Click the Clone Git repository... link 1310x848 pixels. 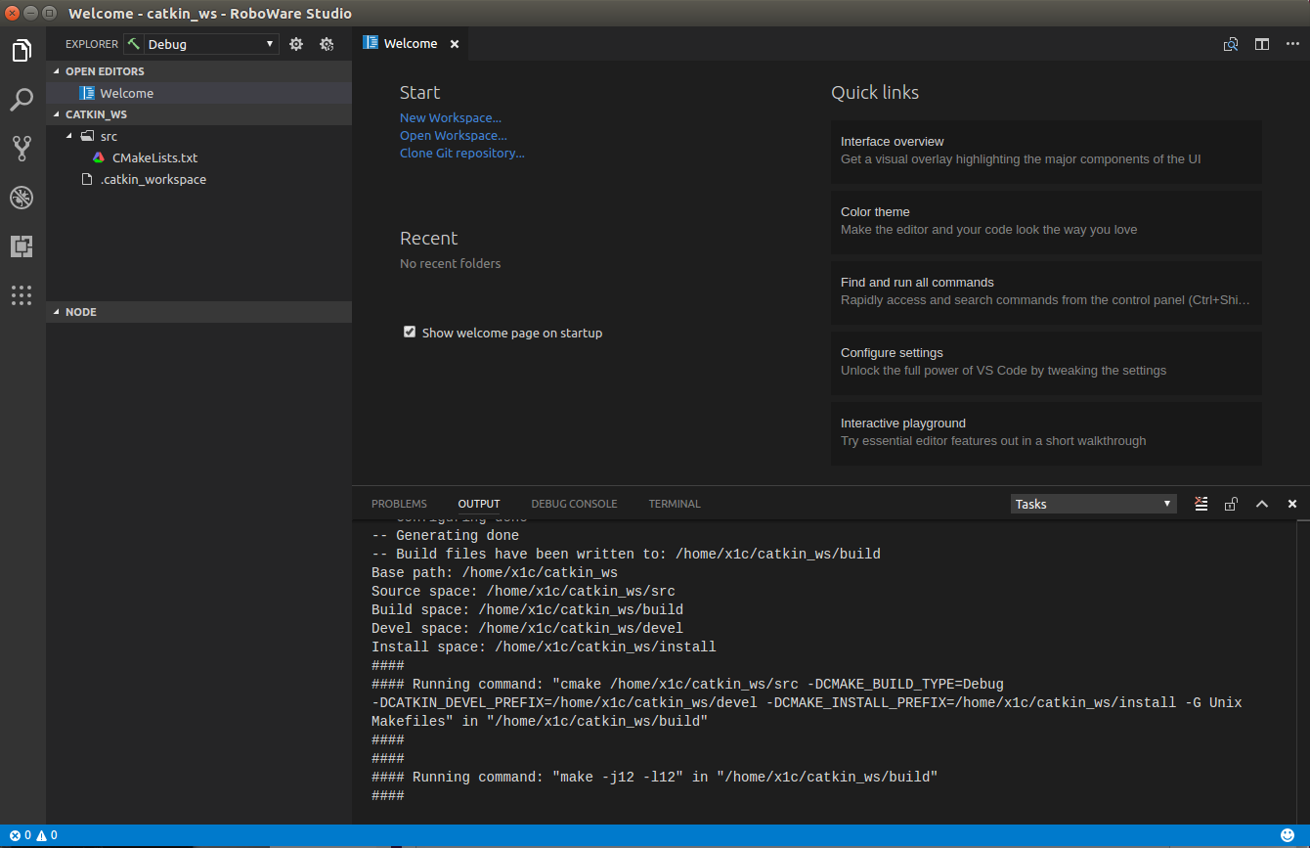pos(461,154)
